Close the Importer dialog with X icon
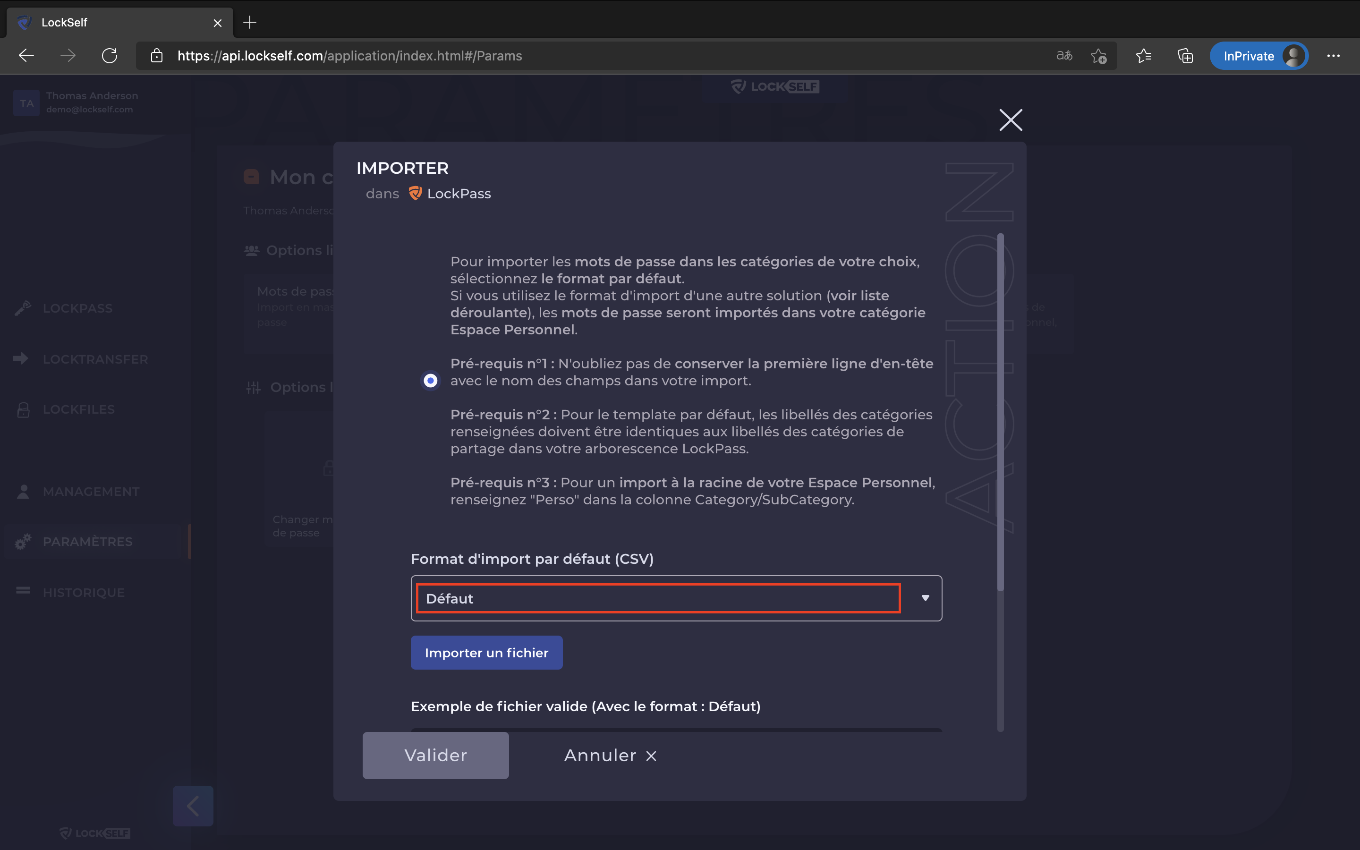The height and width of the screenshot is (850, 1360). (x=1011, y=120)
